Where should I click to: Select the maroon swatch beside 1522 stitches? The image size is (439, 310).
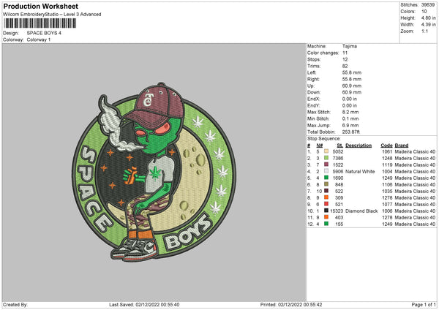point(326,165)
